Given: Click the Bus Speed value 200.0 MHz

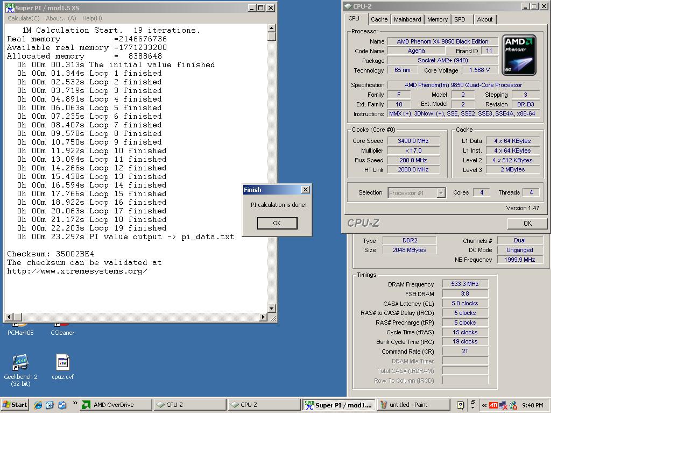Looking at the screenshot, I should [x=413, y=160].
